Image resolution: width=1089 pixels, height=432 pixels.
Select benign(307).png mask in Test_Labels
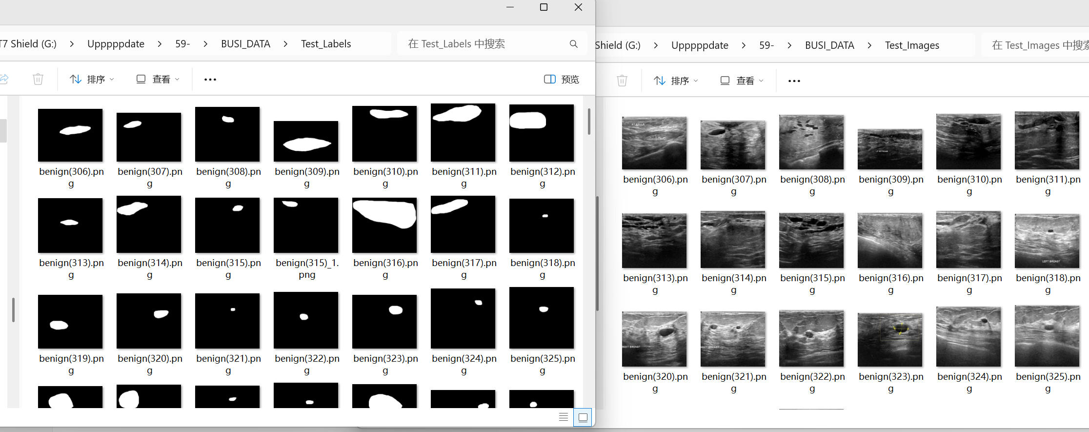[x=149, y=137]
